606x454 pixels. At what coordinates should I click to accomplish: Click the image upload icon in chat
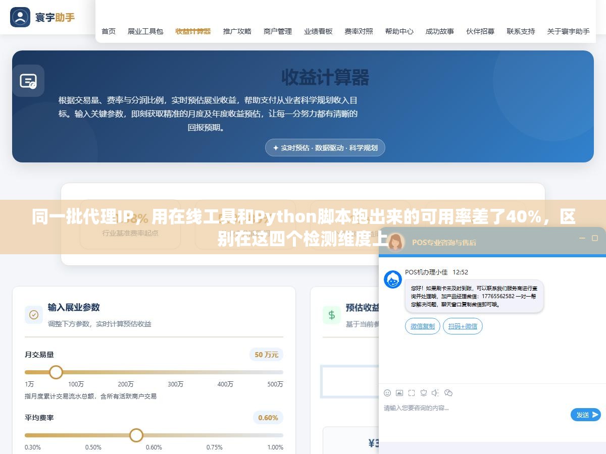pos(399,393)
